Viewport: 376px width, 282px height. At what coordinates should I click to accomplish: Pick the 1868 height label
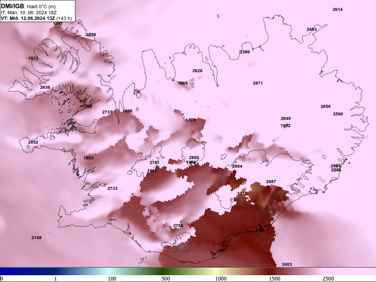point(183,83)
